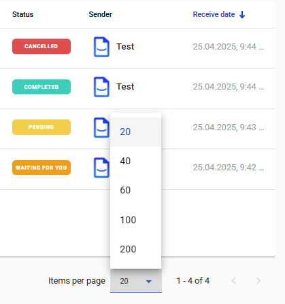Open the Test sender in the cancelled row
Image resolution: width=285 pixels, height=304 pixels.
click(x=125, y=47)
